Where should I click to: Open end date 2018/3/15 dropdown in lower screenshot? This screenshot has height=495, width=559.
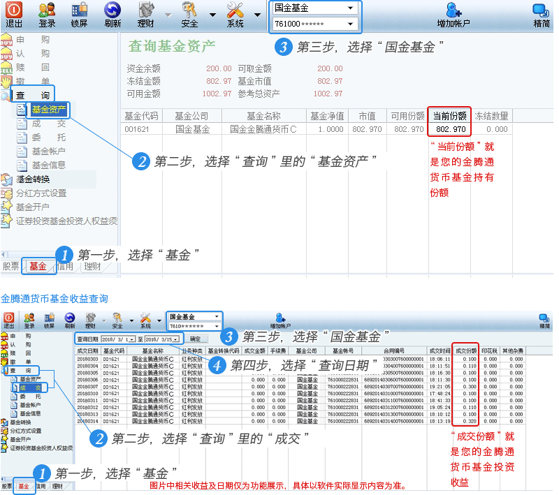point(176,340)
